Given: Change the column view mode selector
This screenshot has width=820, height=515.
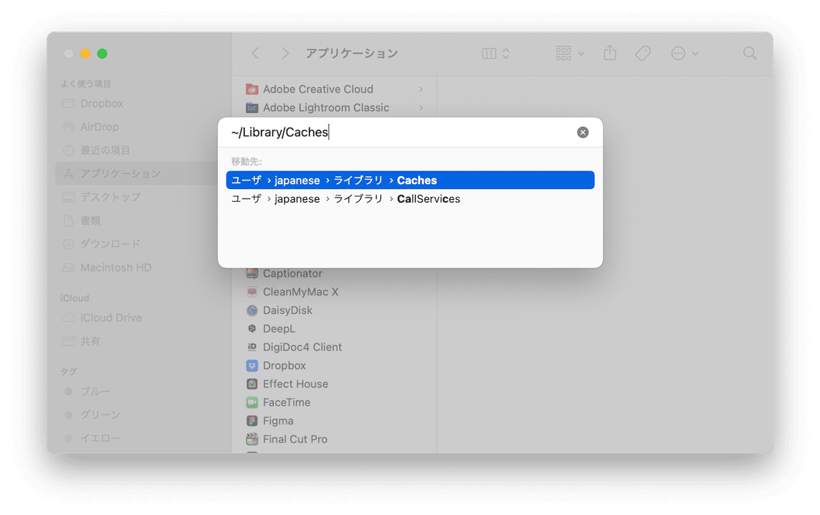Looking at the screenshot, I should [496, 53].
